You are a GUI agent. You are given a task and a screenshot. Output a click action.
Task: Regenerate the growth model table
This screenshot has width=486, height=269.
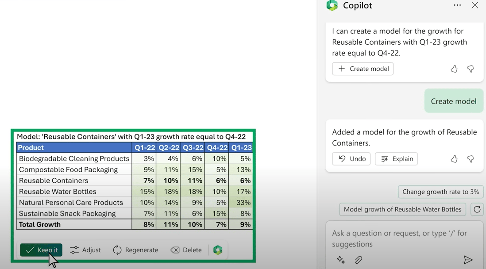(x=135, y=250)
